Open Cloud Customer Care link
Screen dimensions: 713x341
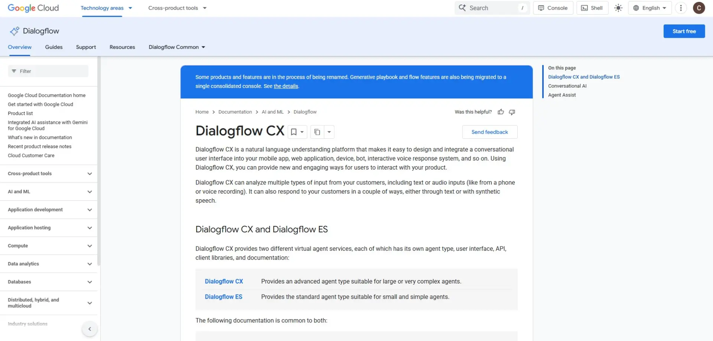pos(31,155)
